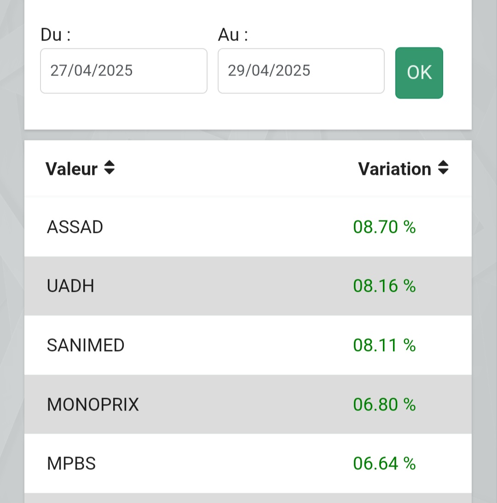Click the SANIMED 08.11 % variation value
The width and height of the screenshot is (497, 503).
[x=384, y=345]
